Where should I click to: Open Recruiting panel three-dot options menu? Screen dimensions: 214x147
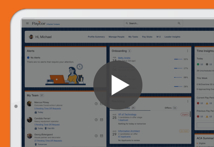pos(187,101)
